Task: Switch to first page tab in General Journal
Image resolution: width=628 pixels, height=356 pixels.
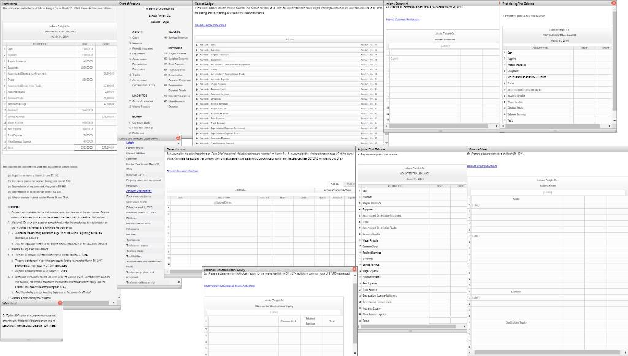Action: (335, 184)
